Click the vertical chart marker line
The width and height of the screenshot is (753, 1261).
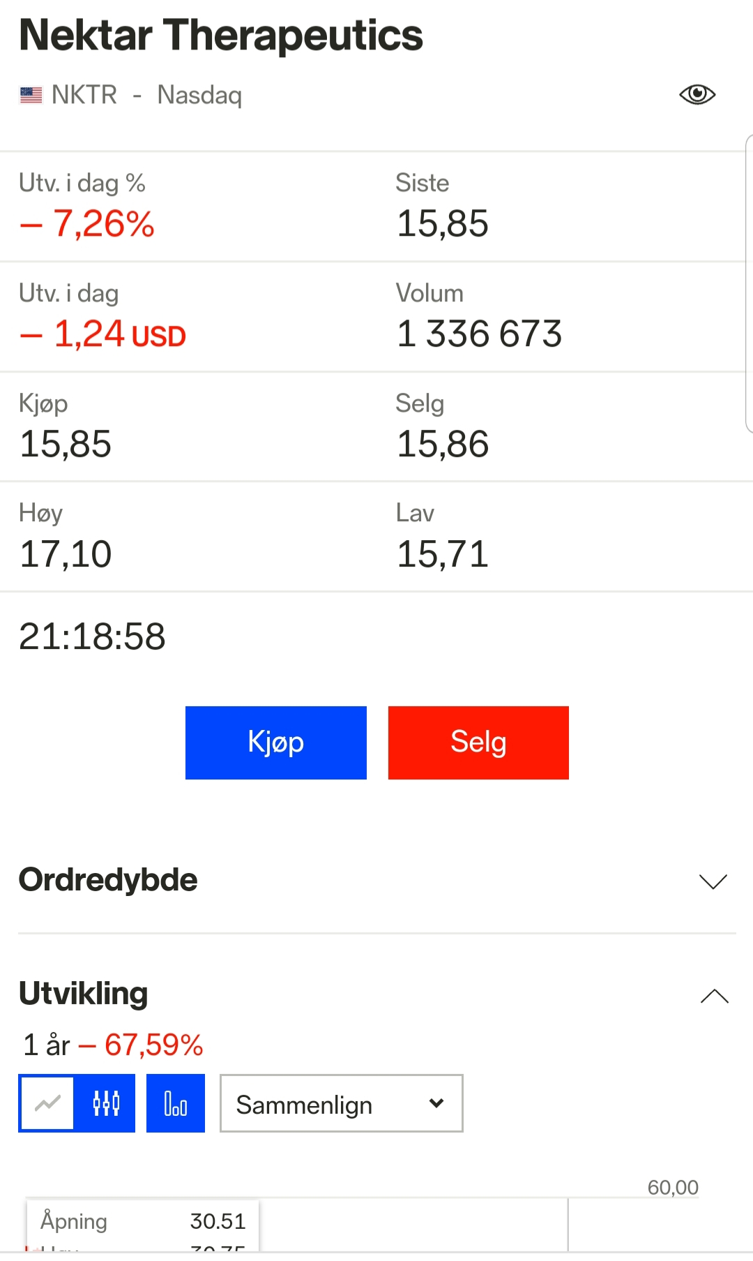(568, 1225)
